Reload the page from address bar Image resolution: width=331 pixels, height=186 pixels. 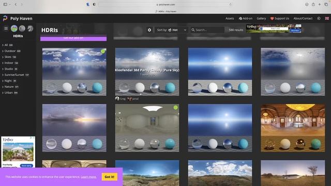coord(230,5)
